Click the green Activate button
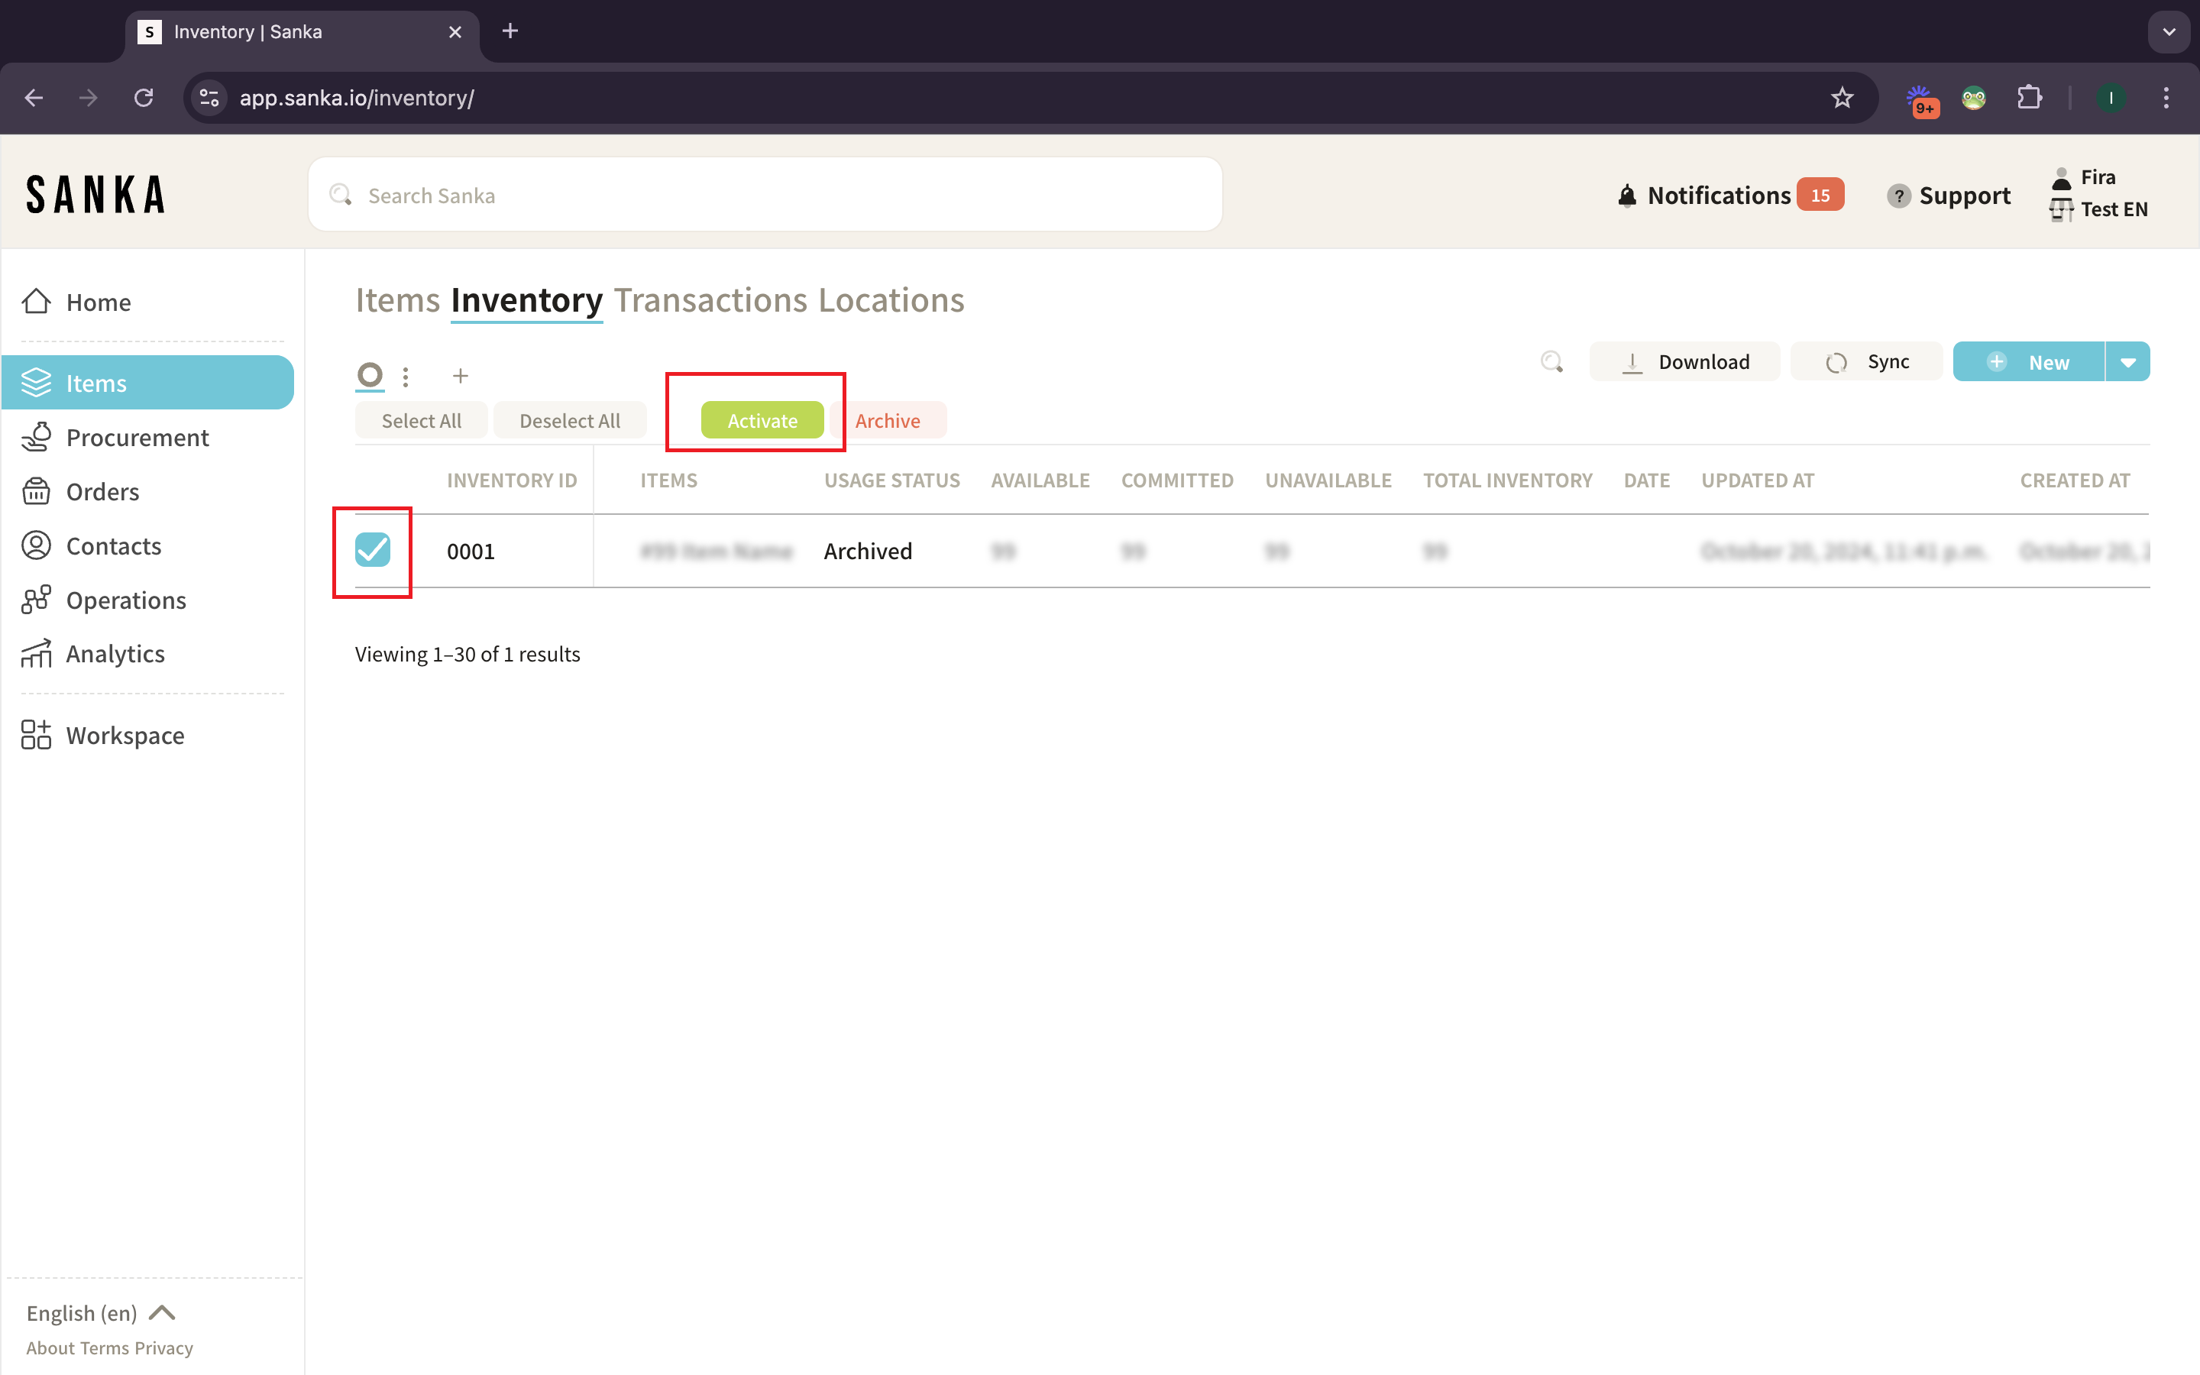The width and height of the screenshot is (2200, 1375). tap(762, 421)
